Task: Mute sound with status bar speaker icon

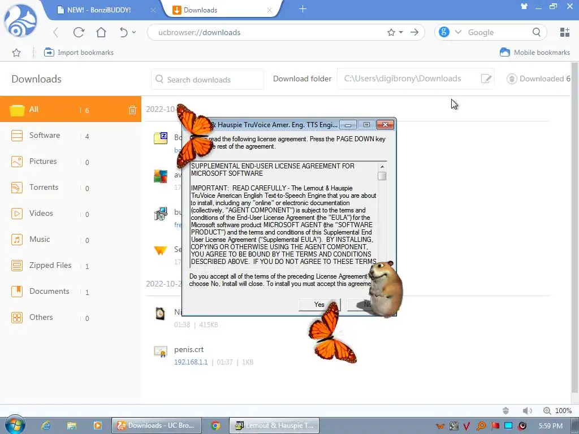Action: tap(527, 410)
